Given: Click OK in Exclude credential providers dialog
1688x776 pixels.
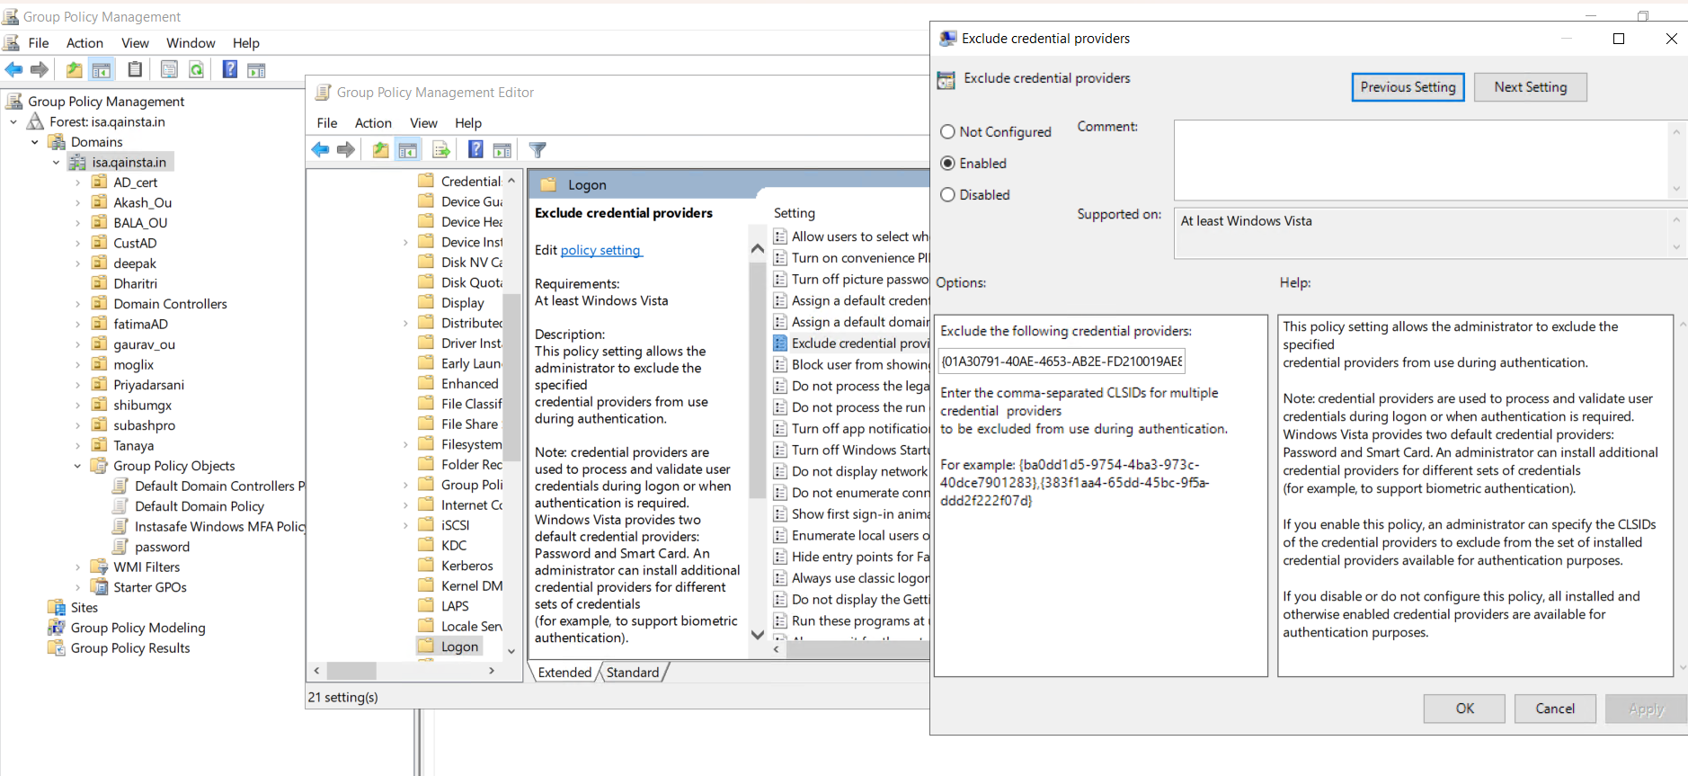Looking at the screenshot, I should click(x=1464, y=709).
